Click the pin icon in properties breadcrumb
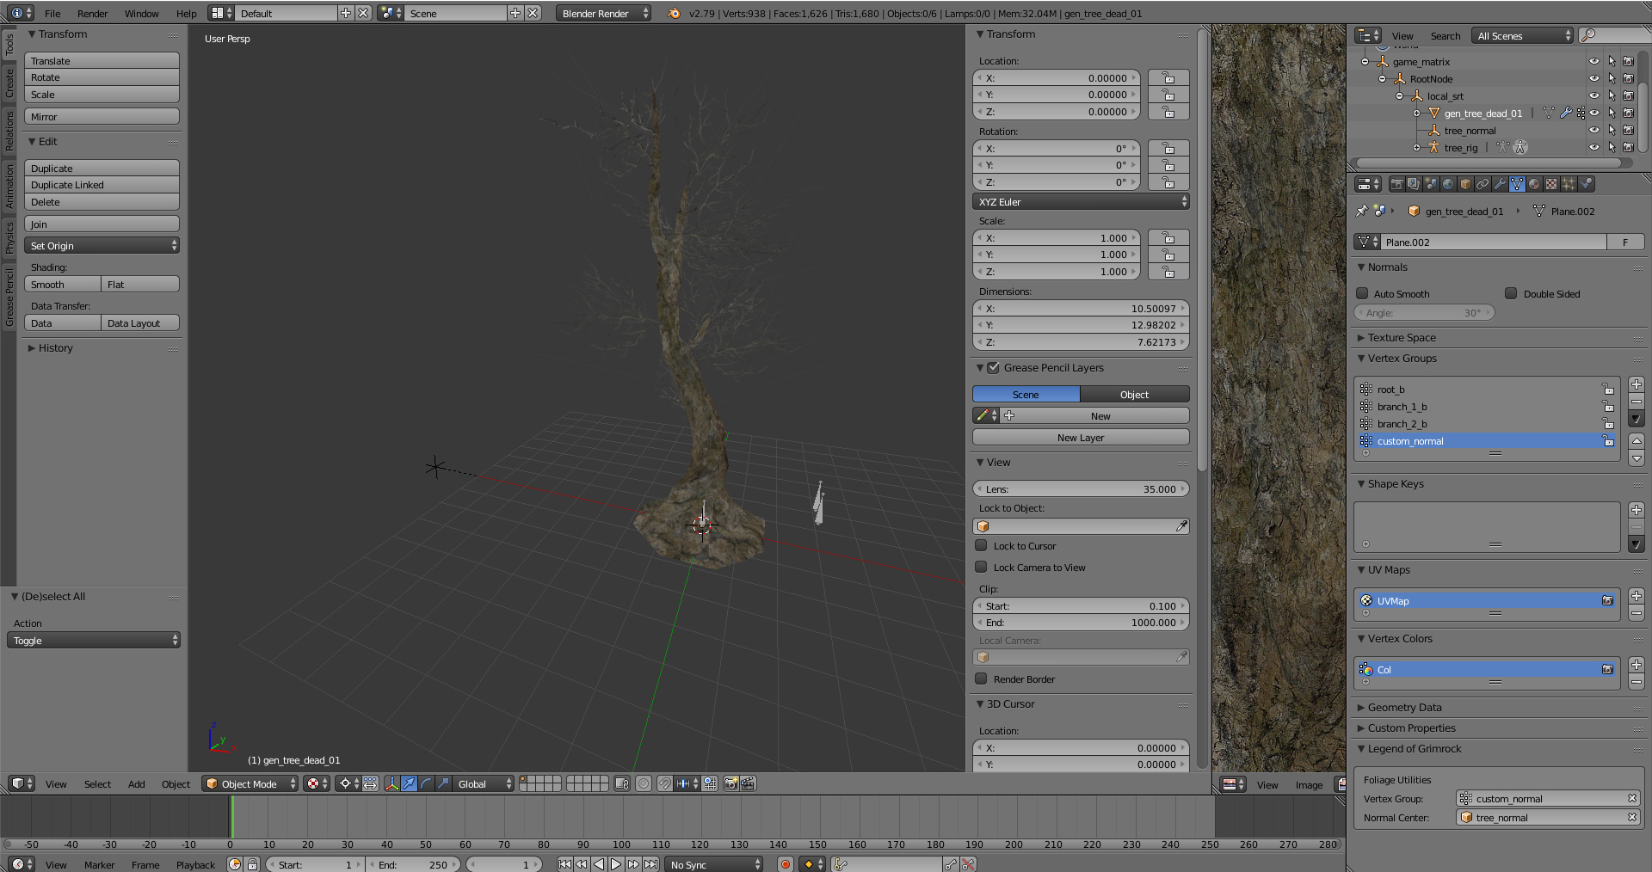1652x872 pixels. 1361,211
